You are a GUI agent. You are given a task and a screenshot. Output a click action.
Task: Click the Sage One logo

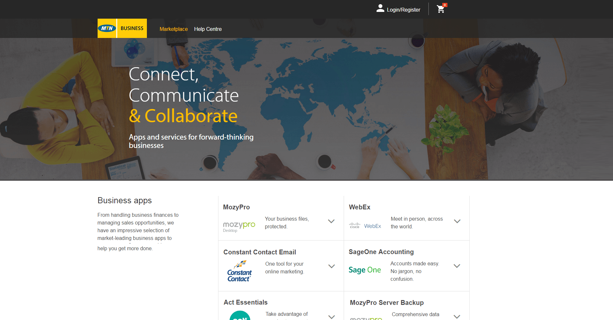[365, 270]
